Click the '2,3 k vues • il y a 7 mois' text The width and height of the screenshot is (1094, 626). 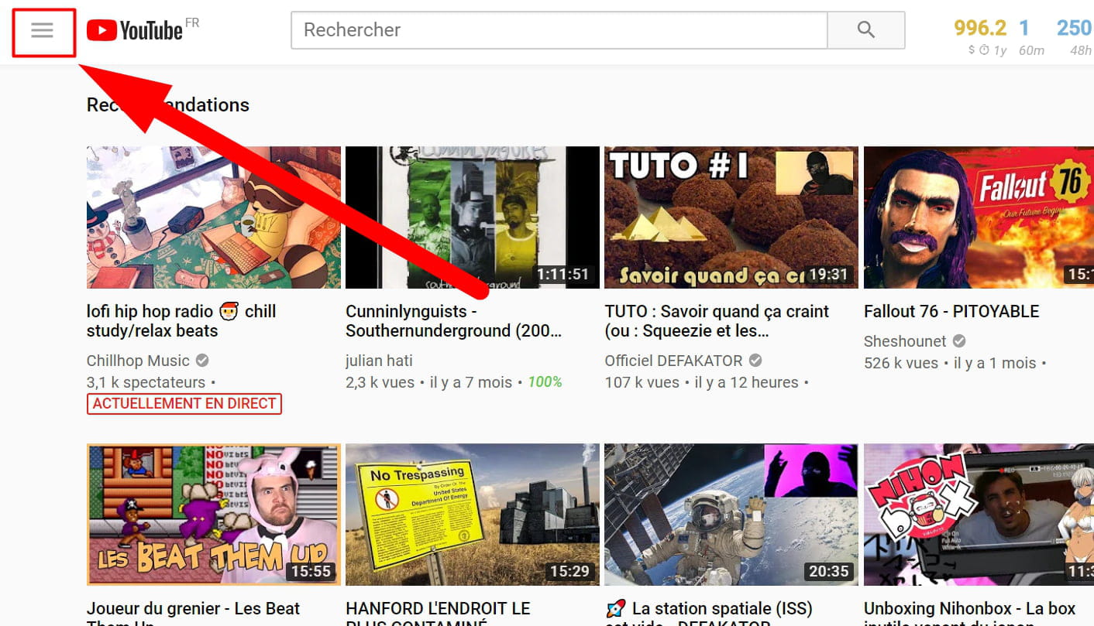[x=428, y=382]
